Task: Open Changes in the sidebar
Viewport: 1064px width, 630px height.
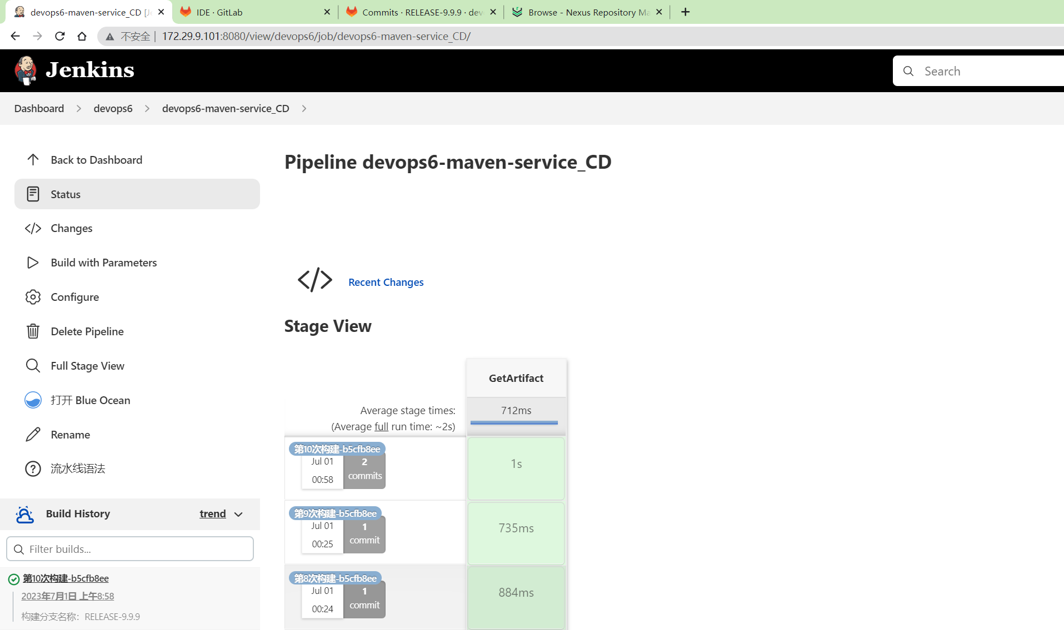Action: pos(71,228)
